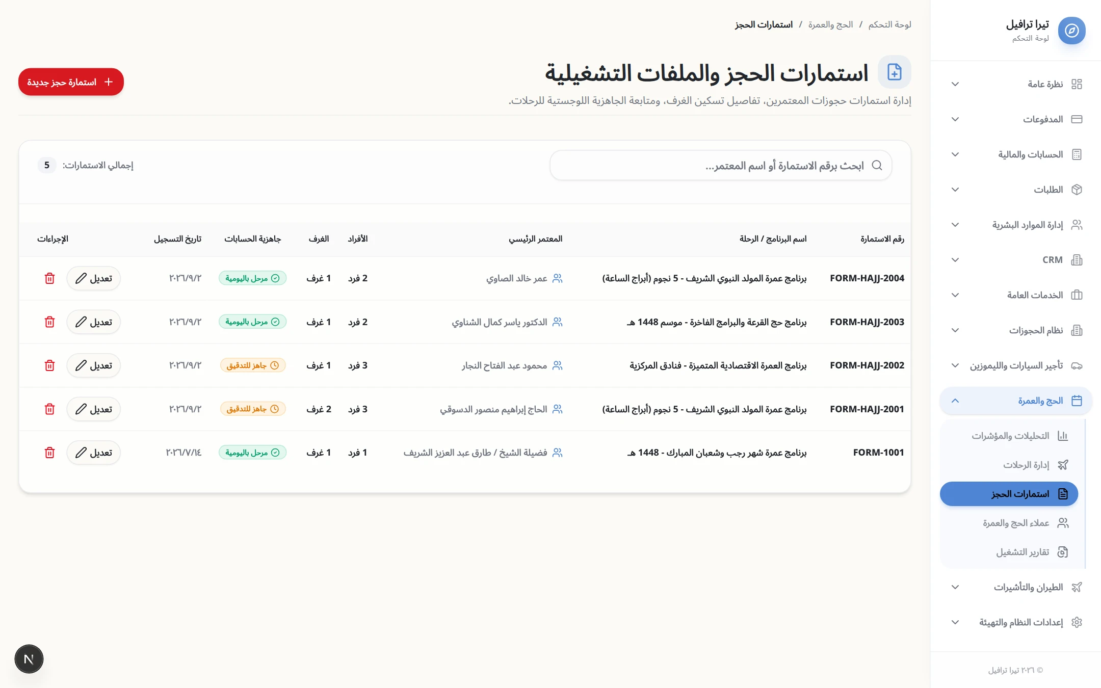Click the المدفوعات card icon in sidebar
This screenshot has width=1101, height=688.
pyautogui.click(x=1077, y=119)
